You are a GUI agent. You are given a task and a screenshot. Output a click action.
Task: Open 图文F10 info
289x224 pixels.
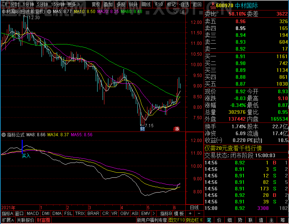(177, 220)
